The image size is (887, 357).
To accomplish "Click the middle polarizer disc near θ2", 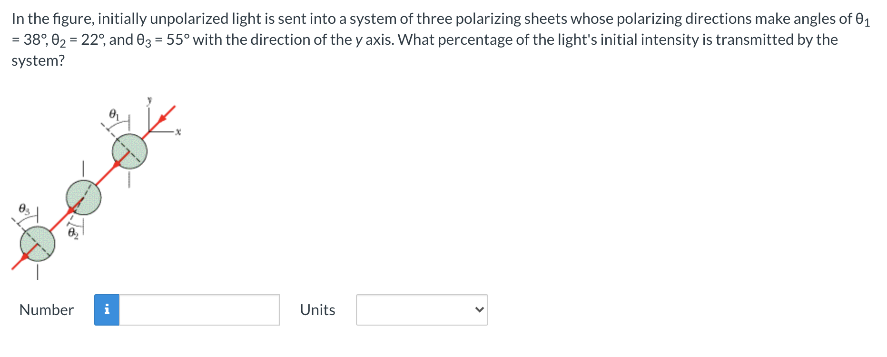I will (x=83, y=198).
